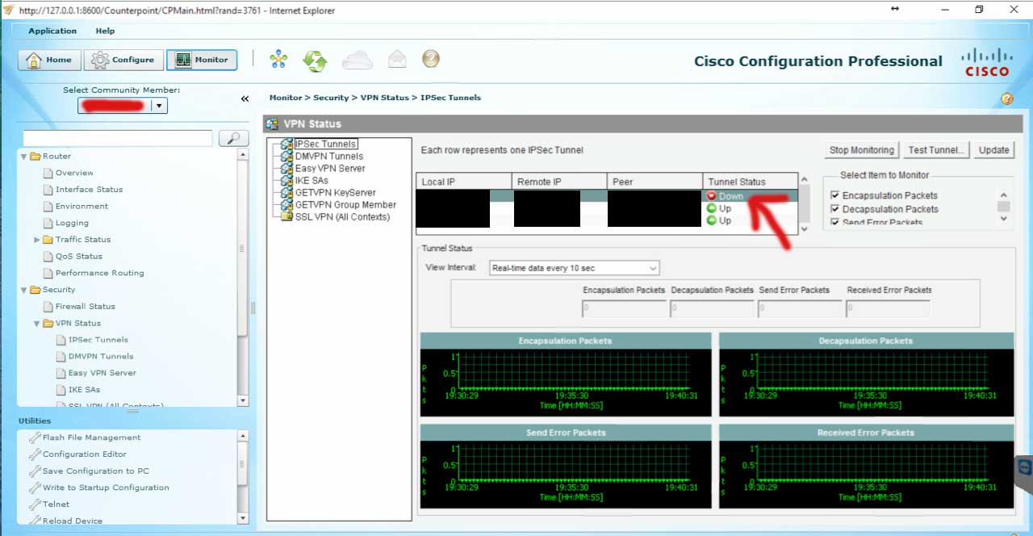Open the Select Community Member dropdown
Viewport: 1033px width, 536px height.
[x=123, y=106]
